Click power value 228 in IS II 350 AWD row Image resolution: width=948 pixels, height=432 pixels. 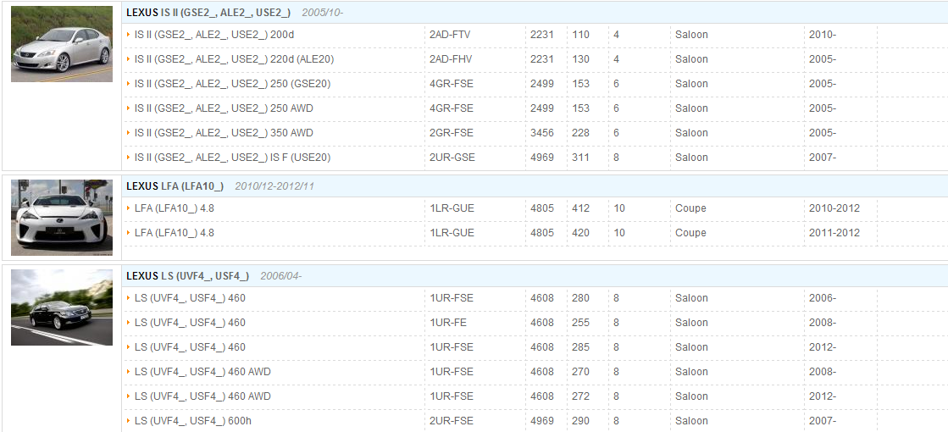click(580, 133)
